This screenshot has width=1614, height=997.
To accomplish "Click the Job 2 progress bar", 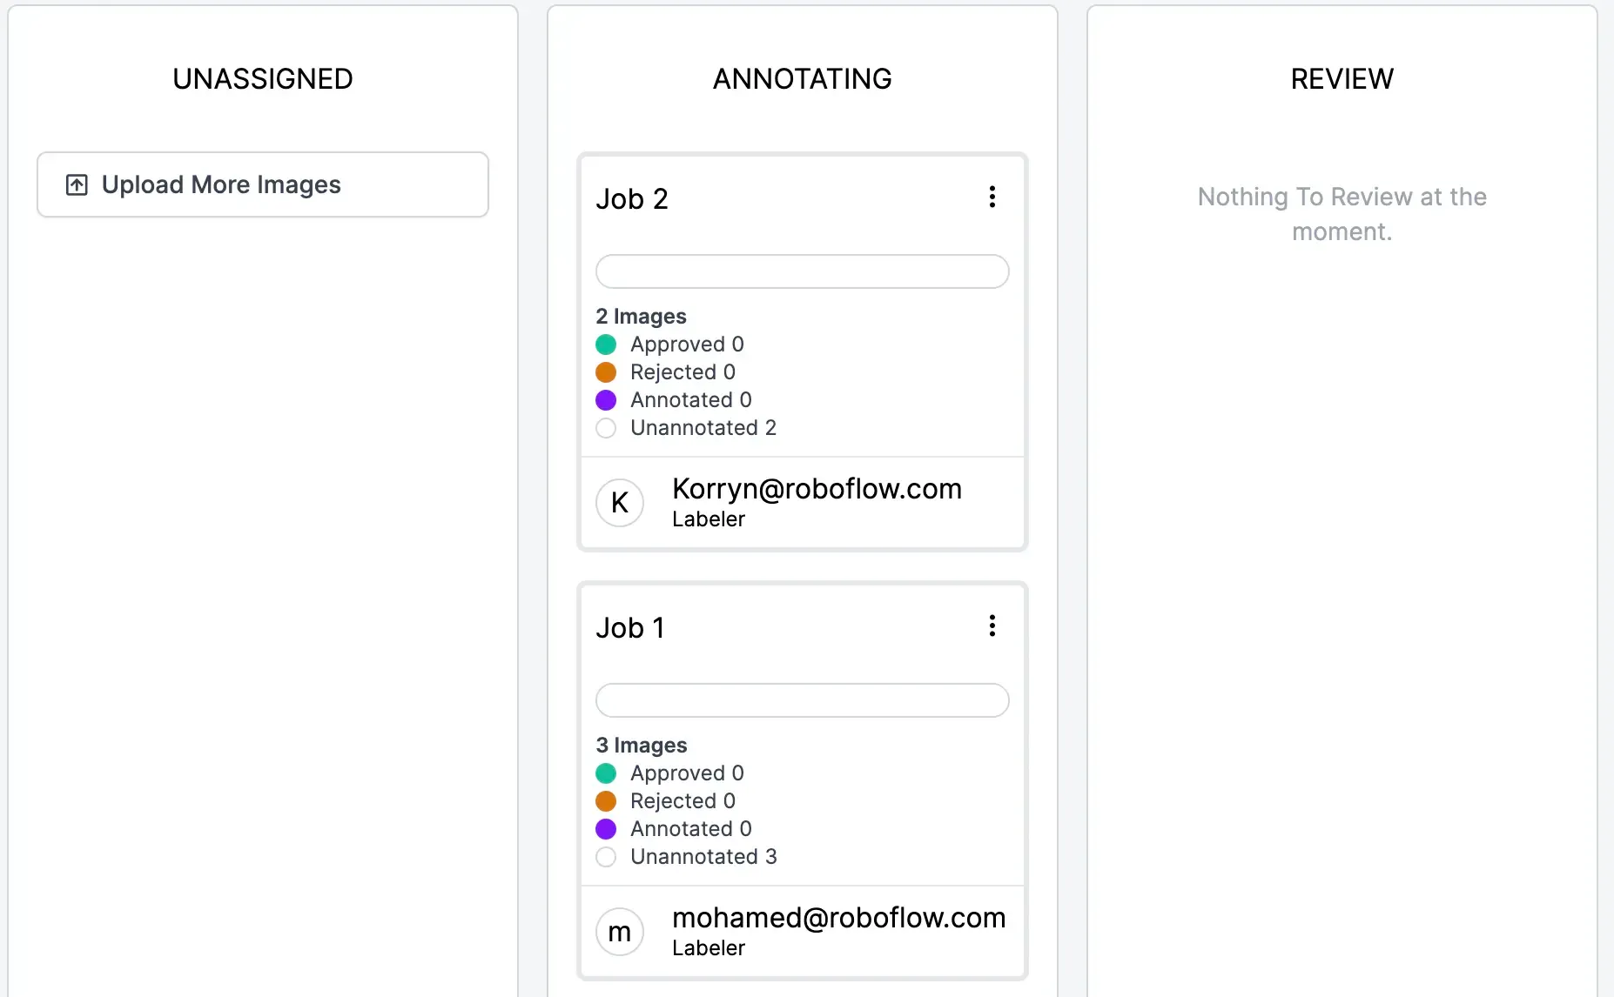I will [x=803, y=271].
